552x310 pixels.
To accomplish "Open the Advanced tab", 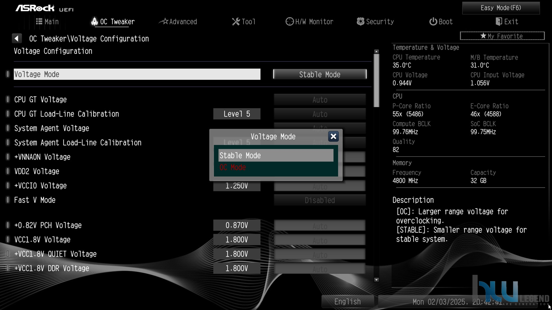I will [x=178, y=22].
